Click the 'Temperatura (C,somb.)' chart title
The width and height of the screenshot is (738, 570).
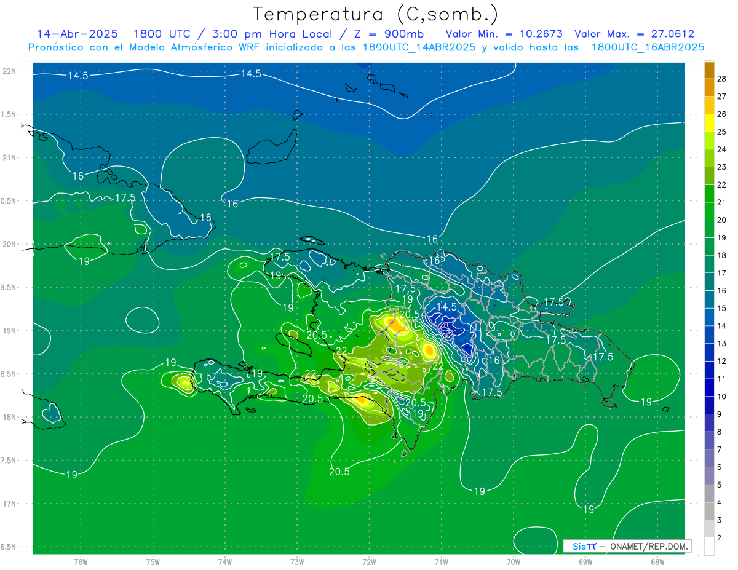pos(376,14)
